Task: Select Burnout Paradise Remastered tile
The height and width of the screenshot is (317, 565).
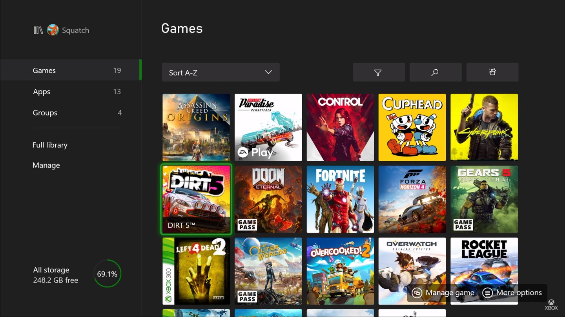Action: point(268,127)
